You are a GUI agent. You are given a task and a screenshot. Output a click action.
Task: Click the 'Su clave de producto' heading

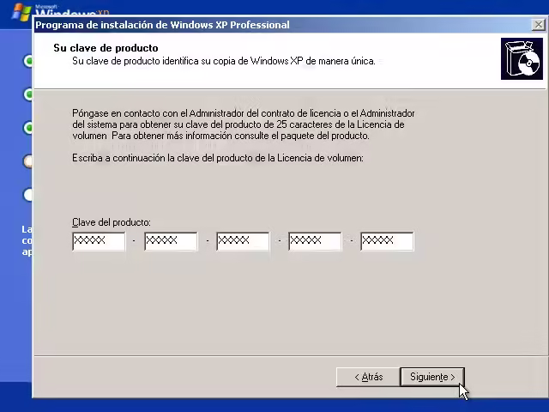point(106,48)
